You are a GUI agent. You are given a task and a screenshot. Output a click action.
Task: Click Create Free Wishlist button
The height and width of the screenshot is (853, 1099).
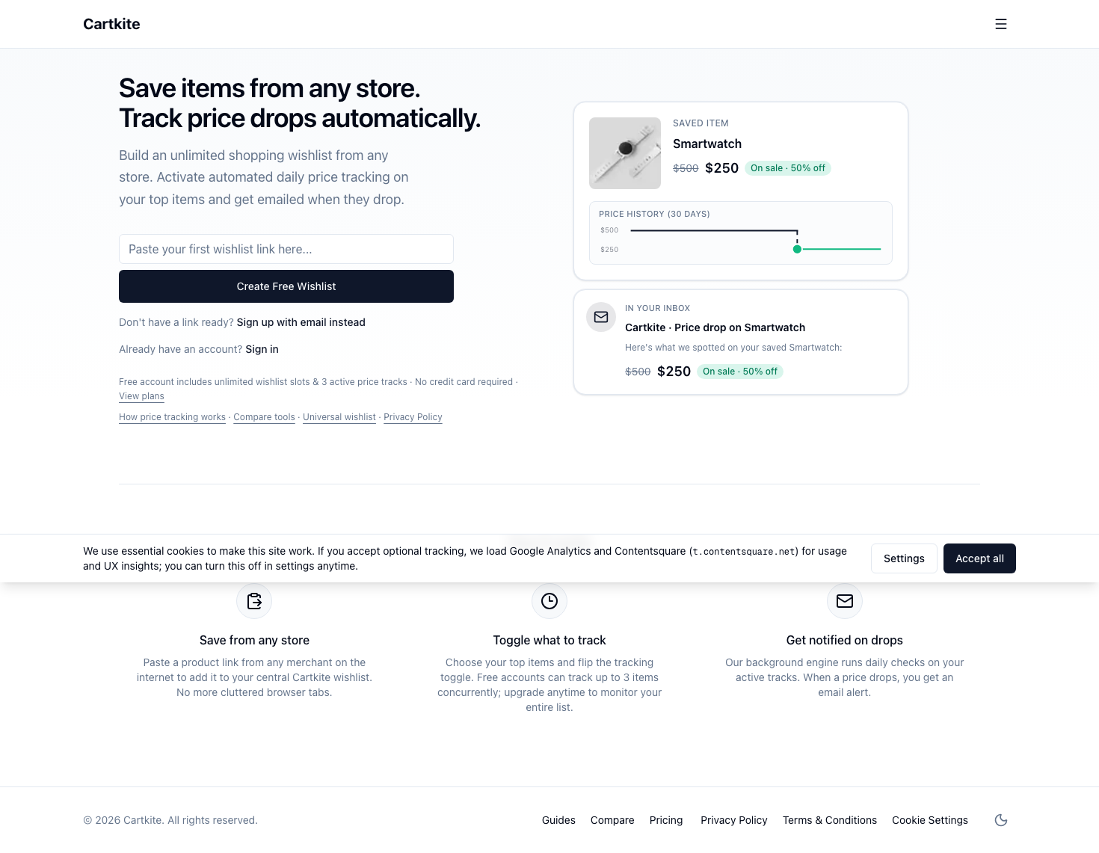click(x=286, y=286)
